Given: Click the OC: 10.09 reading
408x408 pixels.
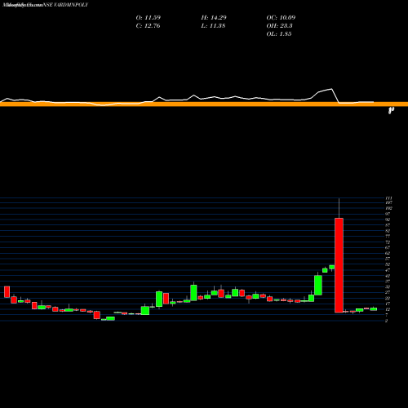Looking at the screenshot, I should pyautogui.click(x=281, y=18).
